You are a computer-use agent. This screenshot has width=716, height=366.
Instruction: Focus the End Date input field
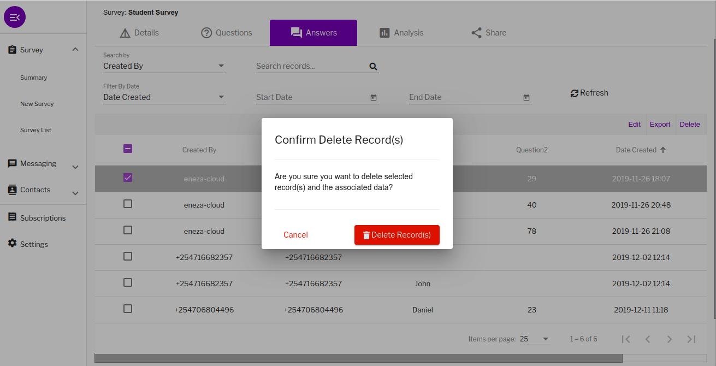click(x=465, y=97)
